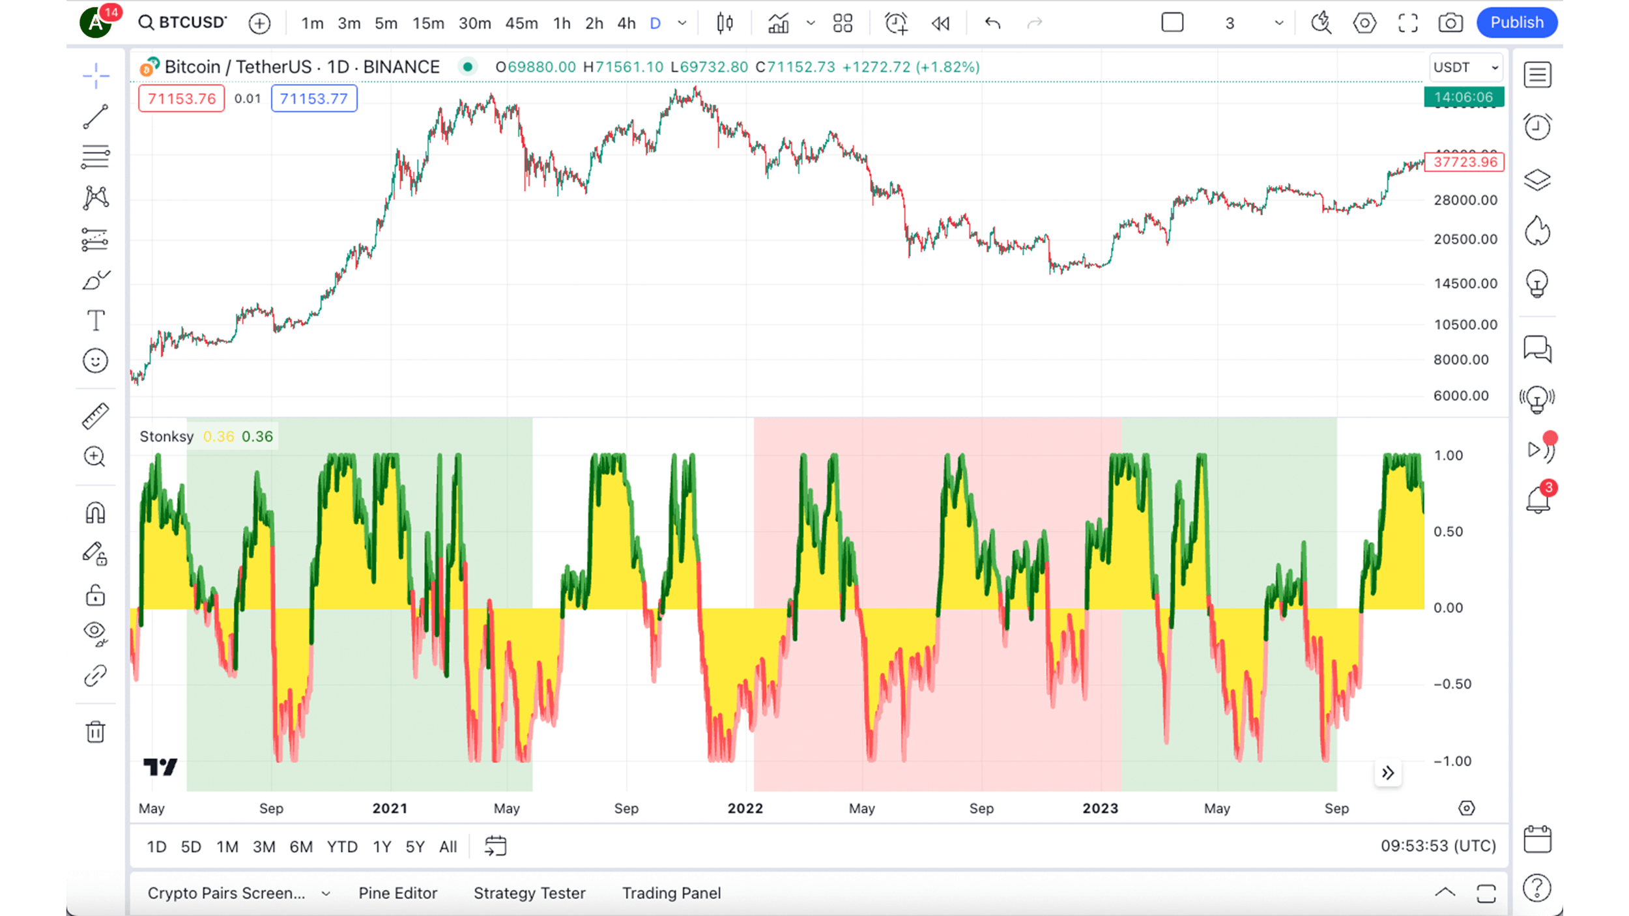Maximize the bottom panel
The width and height of the screenshot is (1629, 916).
[1486, 893]
